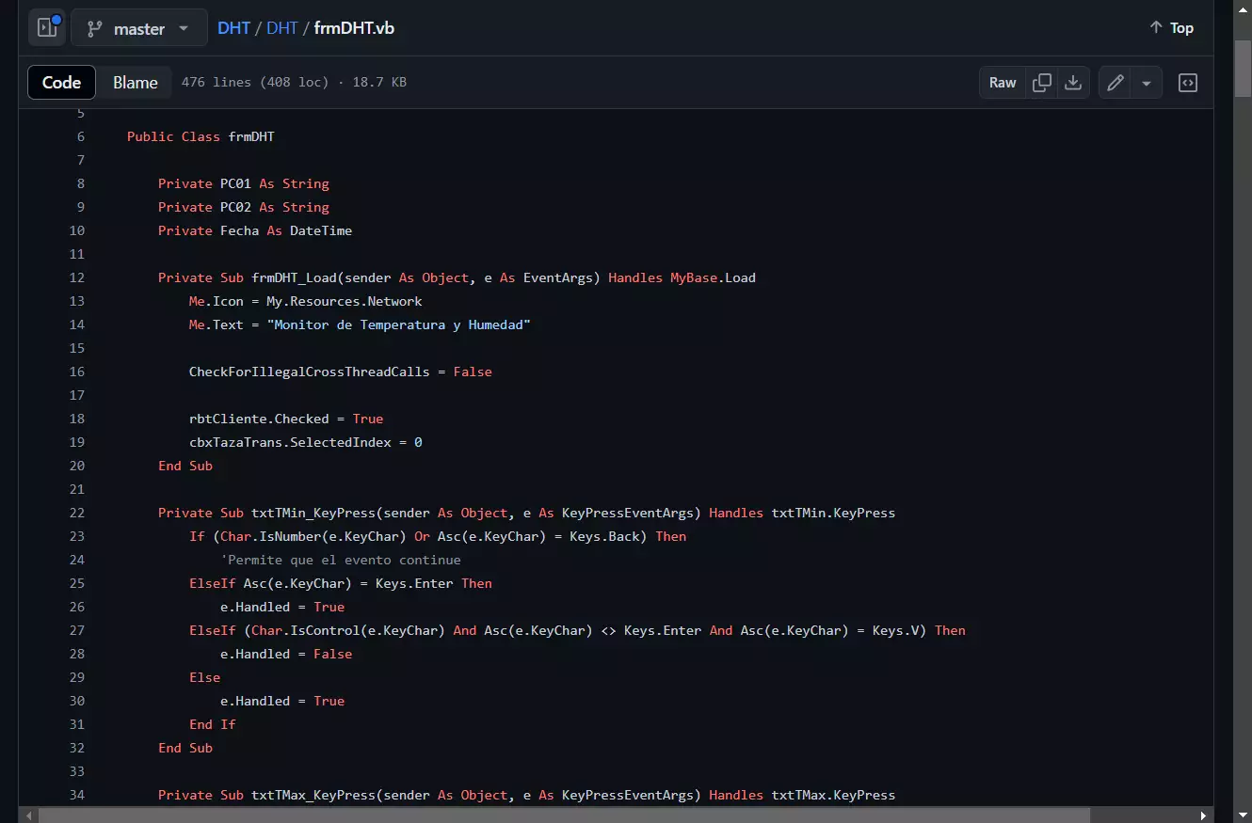Screen dimensions: 1252x823
Task: Edit this file with pencil icon
Action: point(1116,83)
